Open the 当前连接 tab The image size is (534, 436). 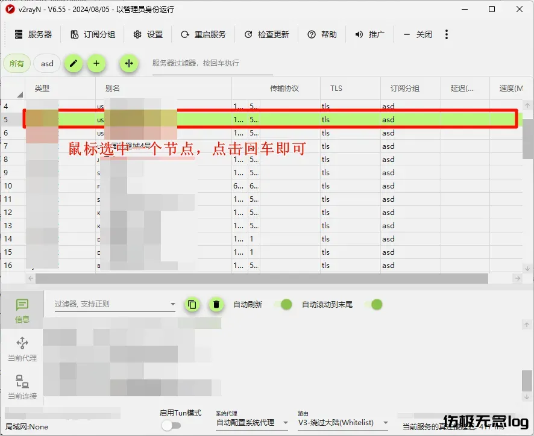(x=22, y=387)
